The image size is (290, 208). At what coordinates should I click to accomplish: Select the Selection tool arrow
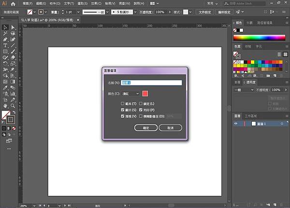[x=5, y=28]
